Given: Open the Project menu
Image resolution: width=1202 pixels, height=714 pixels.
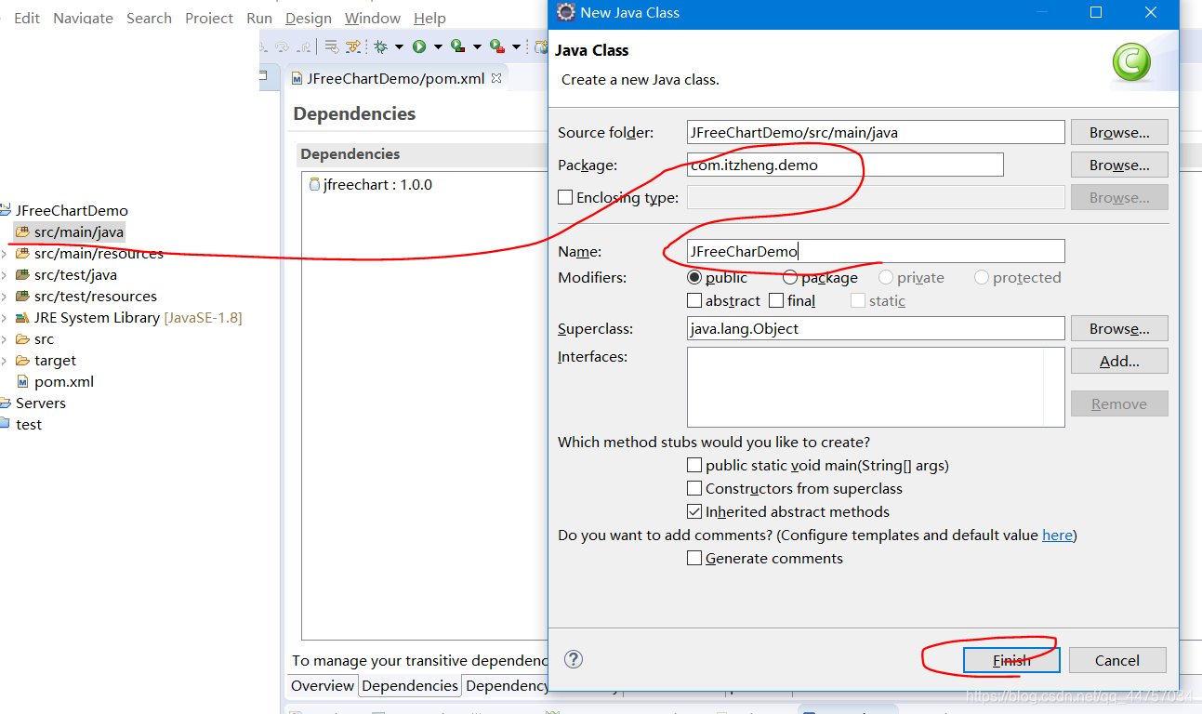Looking at the screenshot, I should tap(209, 18).
